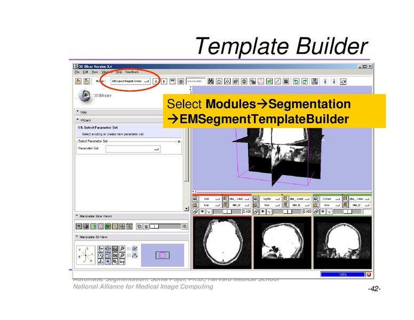Click the rotate view mode icon
The width and height of the screenshot is (414, 320).
(x=343, y=81)
